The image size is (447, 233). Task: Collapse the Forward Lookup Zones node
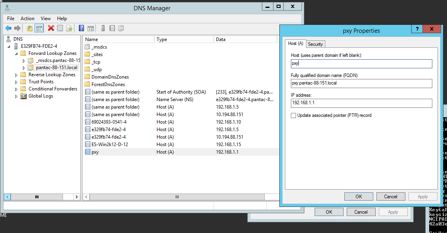[x=17, y=53]
